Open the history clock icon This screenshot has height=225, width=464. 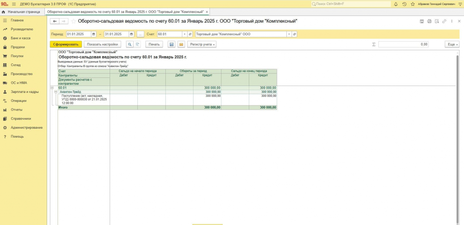404,4
